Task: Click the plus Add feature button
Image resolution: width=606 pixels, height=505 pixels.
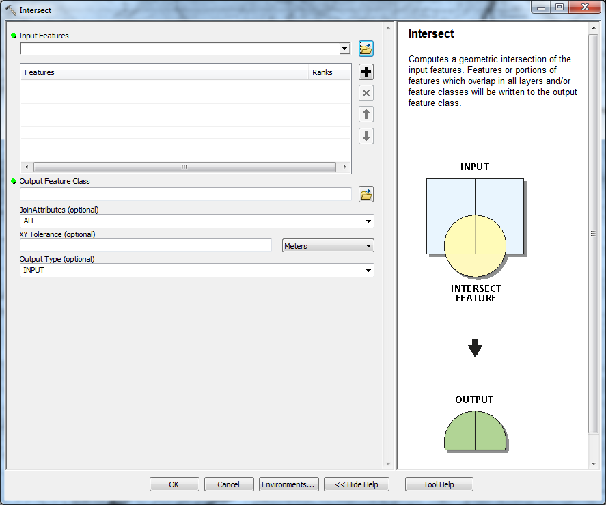Action: coord(366,72)
